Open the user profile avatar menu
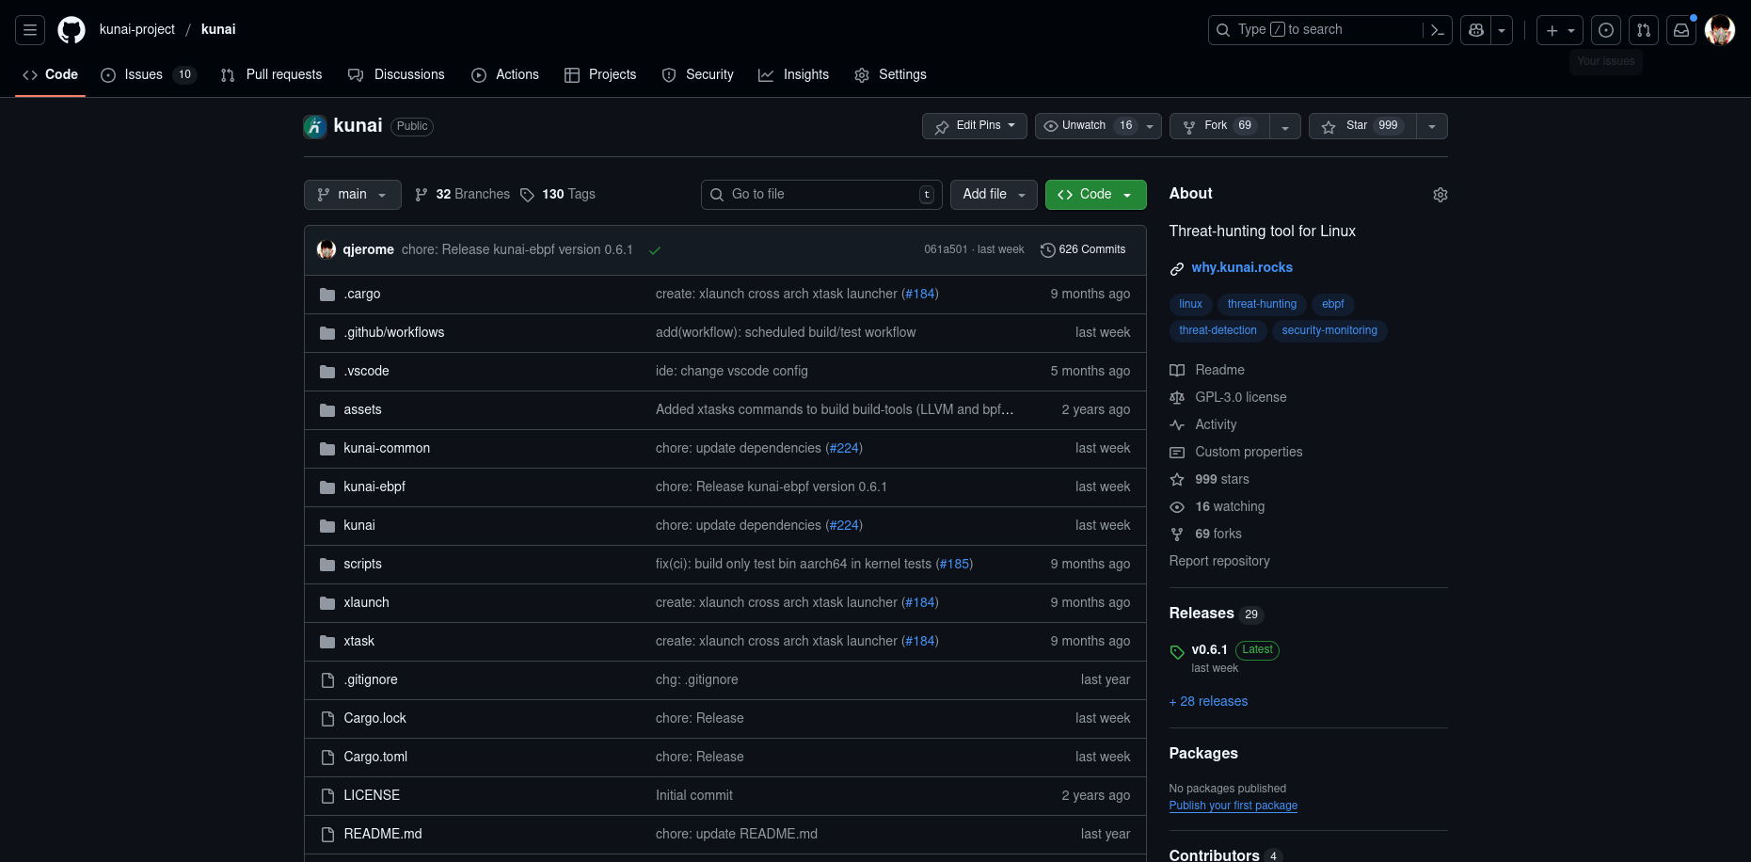Viewport: 1751px width, 862px height. [x=1720, y=30]
